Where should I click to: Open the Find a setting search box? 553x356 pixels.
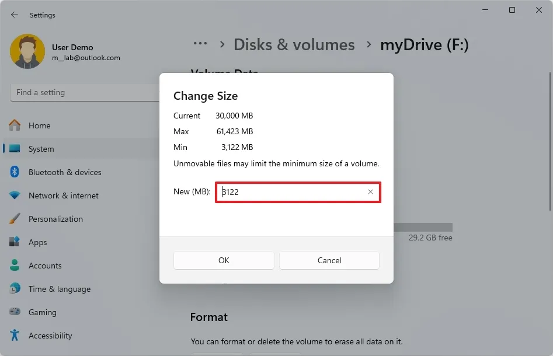point(85,92)
